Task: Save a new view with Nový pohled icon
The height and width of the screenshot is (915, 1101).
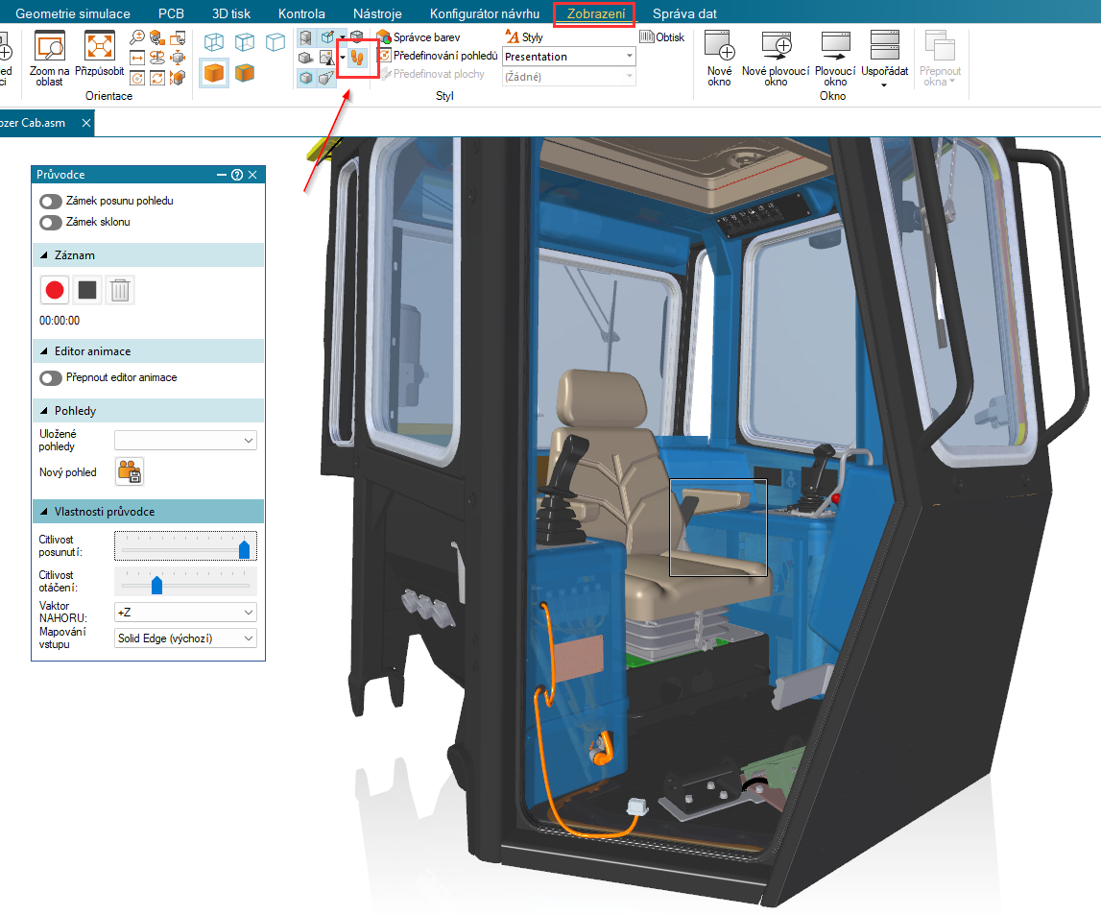Action: click(x=130, y=471)
